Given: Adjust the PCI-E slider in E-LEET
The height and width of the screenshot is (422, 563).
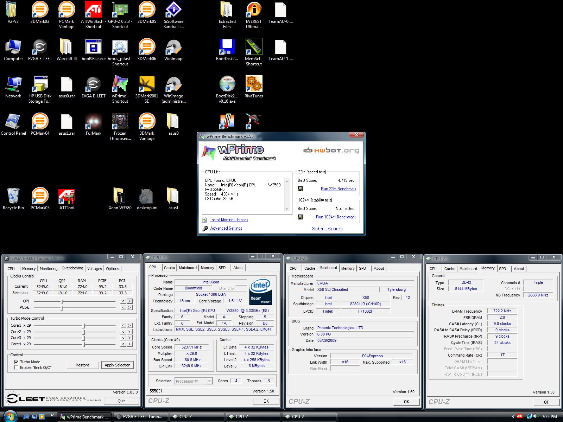Looking at the screenshot, I should [x=62, y=308].
